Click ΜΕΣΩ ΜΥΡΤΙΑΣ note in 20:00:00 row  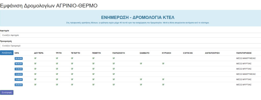[244, 85]
